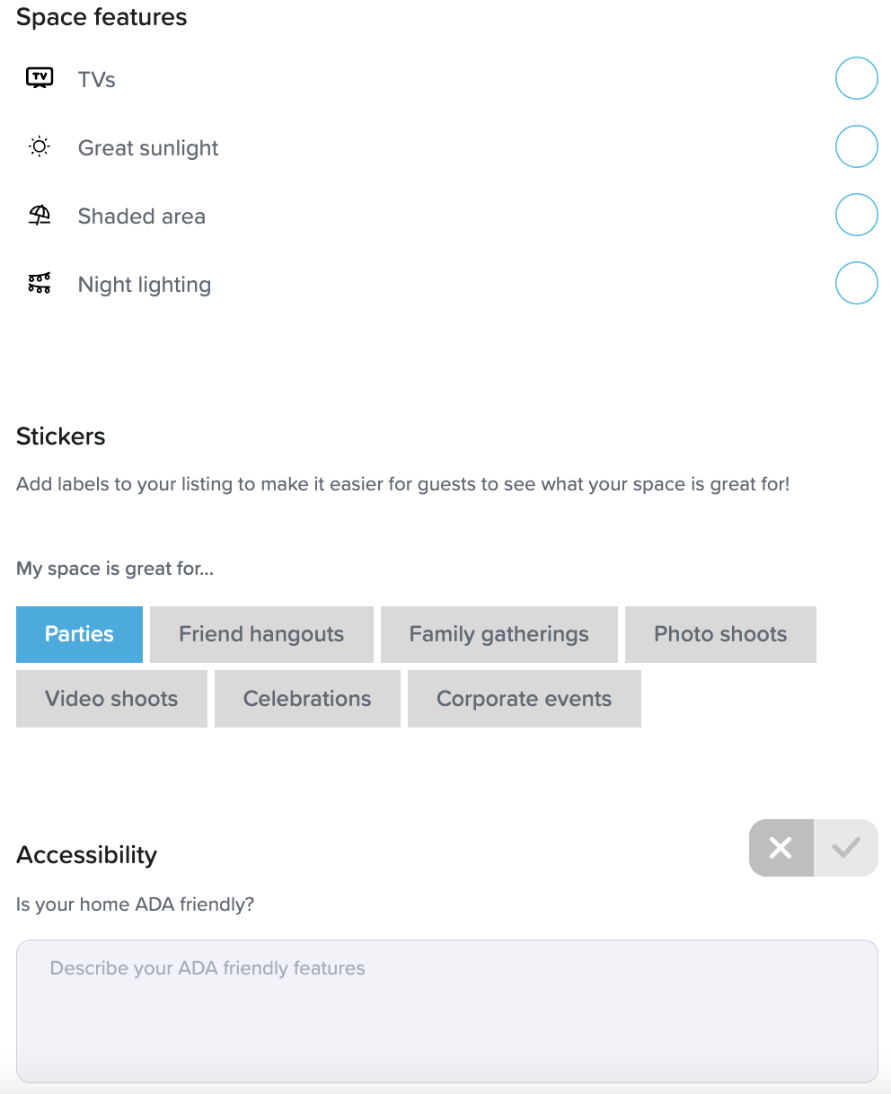Click the TV icon beside TVs
Viewport: 891px width, 1094px height.
click(40, 78)
